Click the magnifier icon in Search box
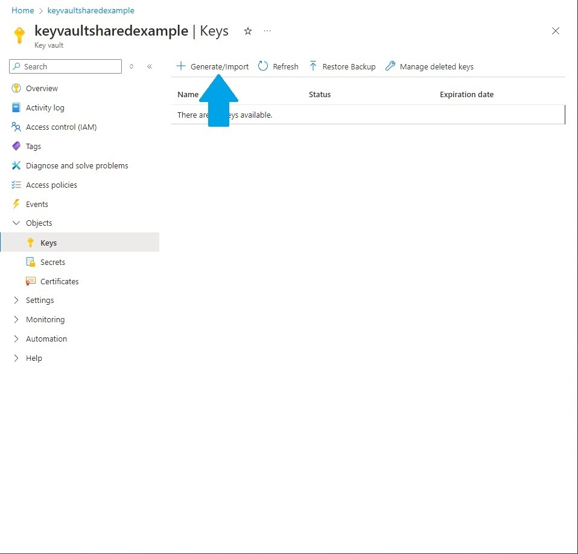 point(16,66)
